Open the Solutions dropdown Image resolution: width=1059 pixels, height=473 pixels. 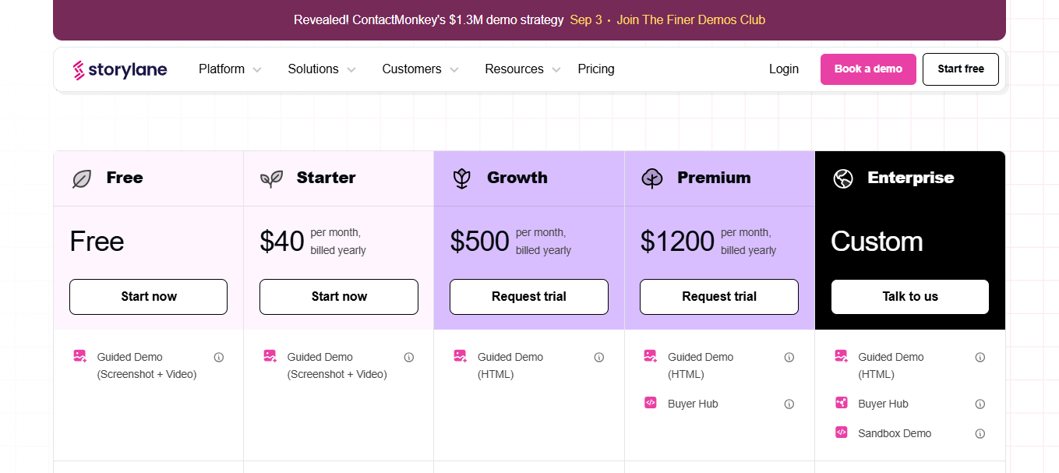[x=321, y=69]
